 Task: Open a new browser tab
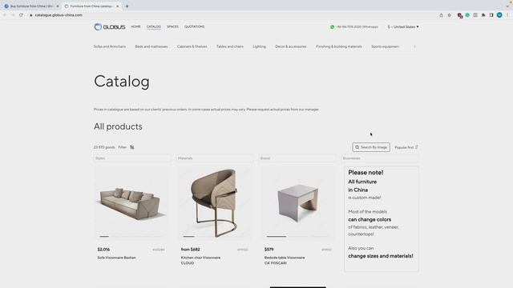[x=127, y=6]
